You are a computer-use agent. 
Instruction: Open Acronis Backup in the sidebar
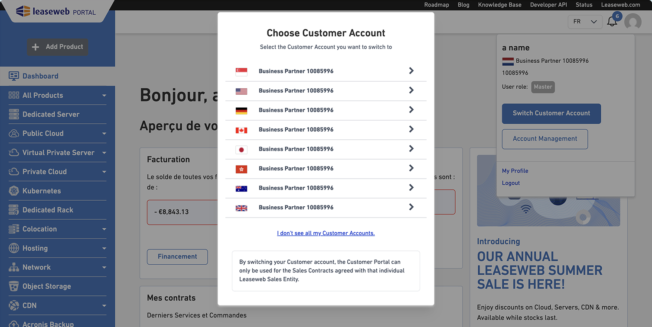[48, 324]
